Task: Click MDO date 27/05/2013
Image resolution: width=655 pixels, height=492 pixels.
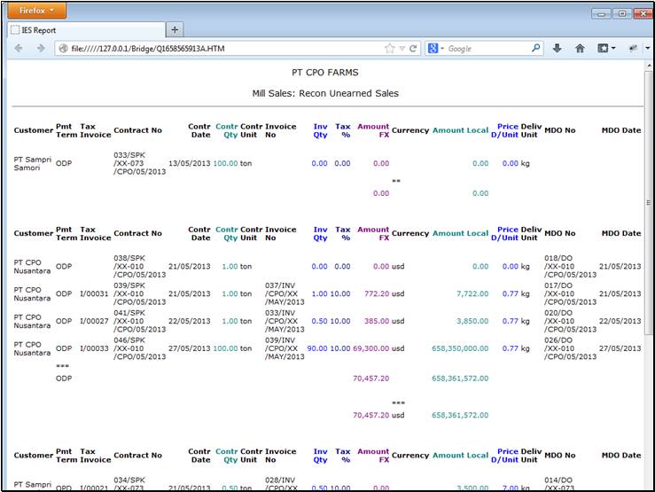Action: [620, 348]
